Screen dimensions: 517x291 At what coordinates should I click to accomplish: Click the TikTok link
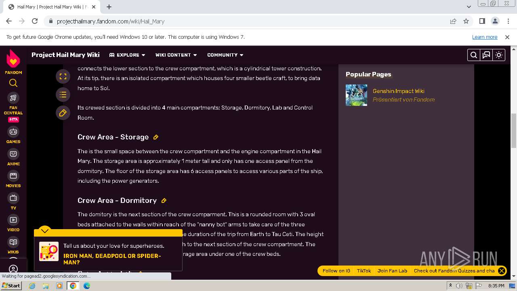point(364,271)
